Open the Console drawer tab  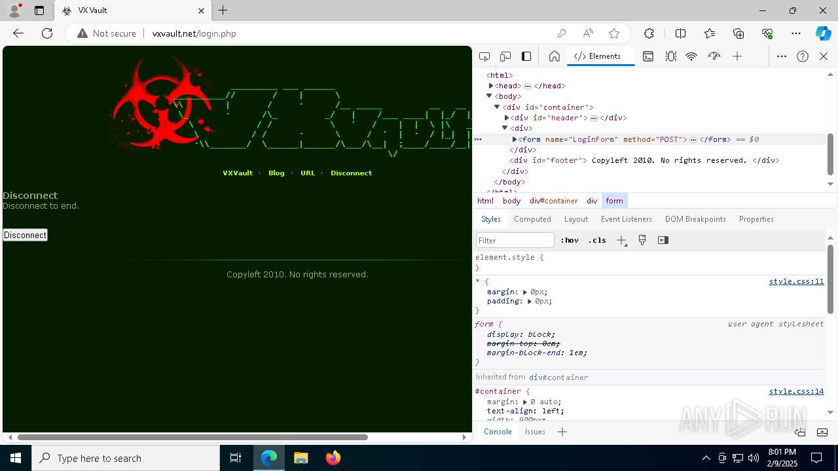pyautogui.click(x=498, y=432)
